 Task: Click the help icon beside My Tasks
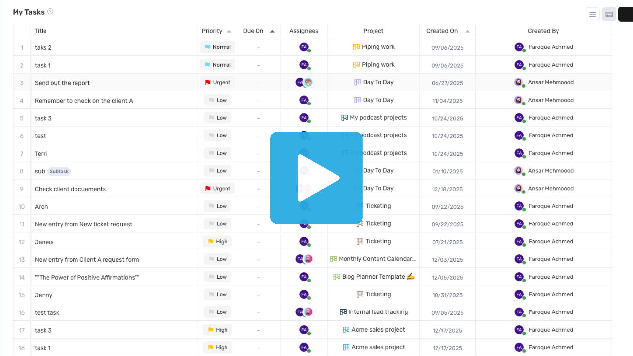tap(50, 12)
